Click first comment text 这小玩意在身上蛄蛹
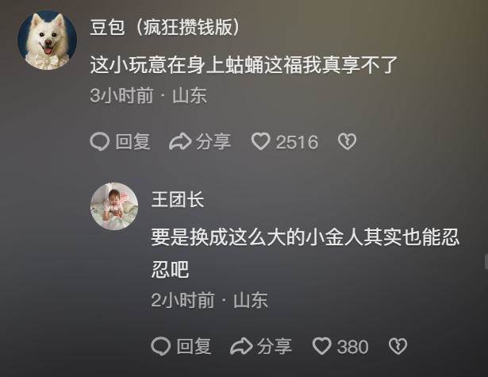The height and width of the screenshot is (377, 488). click(x=177, y=65)
